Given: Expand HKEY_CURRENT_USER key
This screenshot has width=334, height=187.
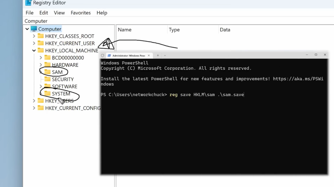Looking at the screenshot, I should 34,43.
